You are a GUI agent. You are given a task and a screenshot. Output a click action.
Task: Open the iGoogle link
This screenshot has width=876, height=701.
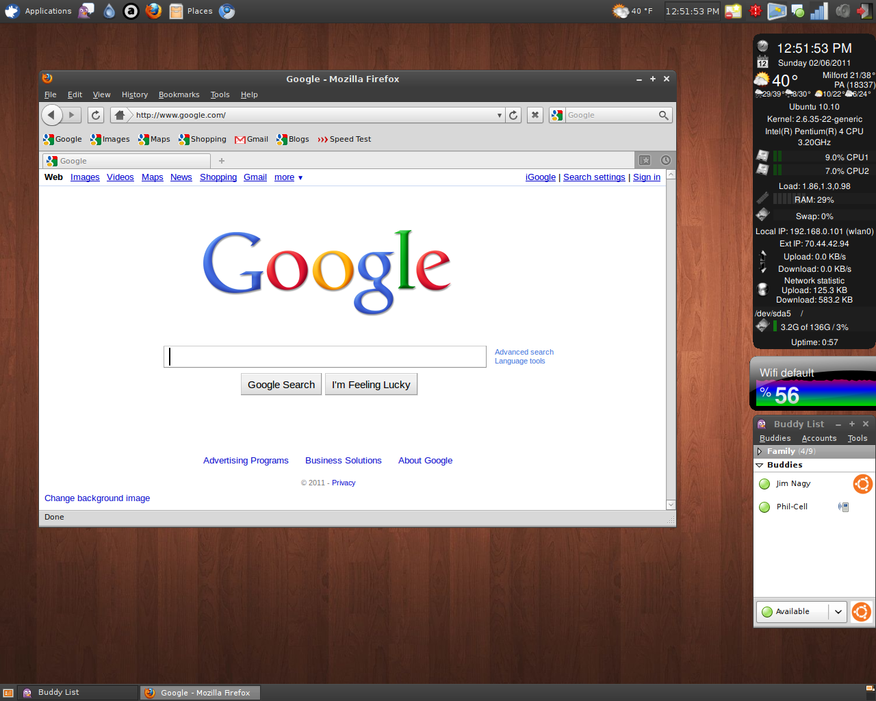[x=541, y=177]
